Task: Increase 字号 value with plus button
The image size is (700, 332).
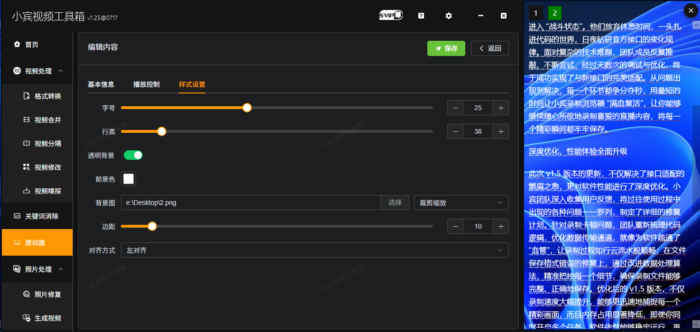Action: click(x=501, y=108)
